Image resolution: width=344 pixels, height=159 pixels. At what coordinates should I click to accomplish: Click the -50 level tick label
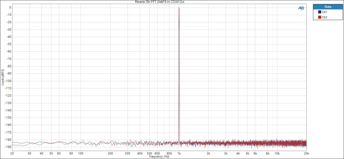9,44
